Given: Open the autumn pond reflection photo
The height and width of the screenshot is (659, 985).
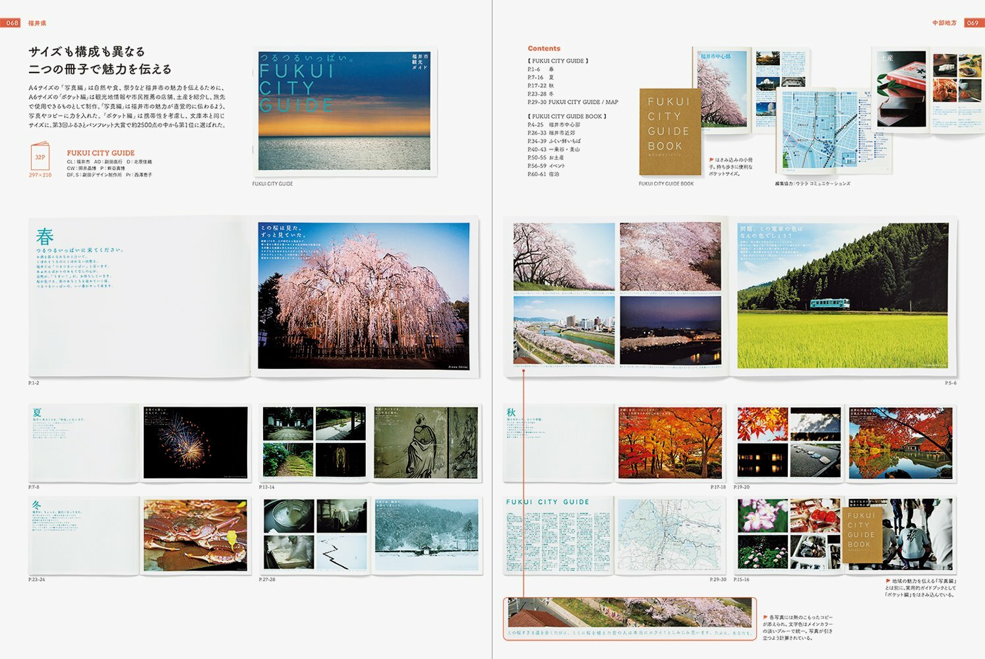Looking at the screenshot, I should (901, 443).
